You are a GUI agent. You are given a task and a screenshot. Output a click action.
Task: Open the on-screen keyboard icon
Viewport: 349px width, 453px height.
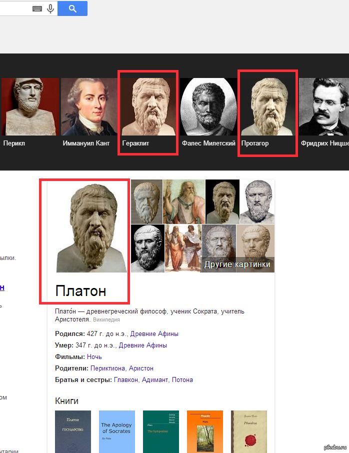(37, 8)
